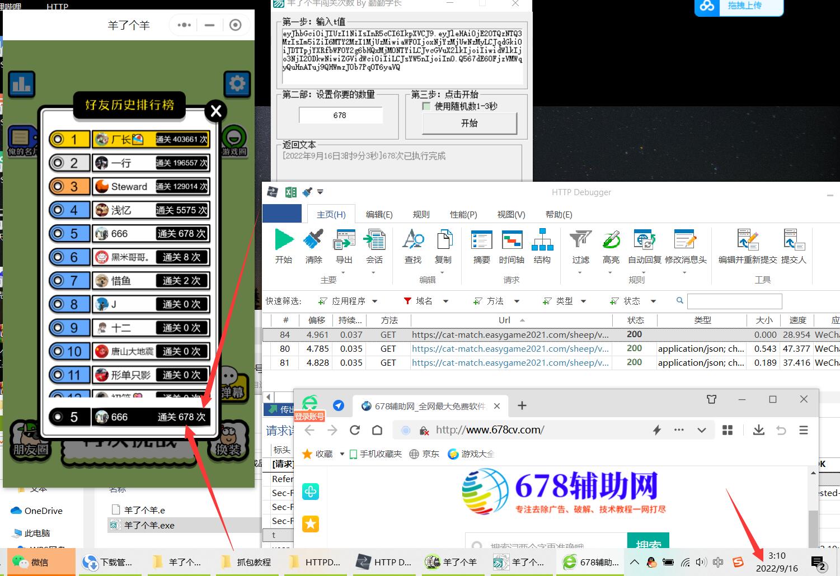Expand the browser address bar dropdown chevron
The height and width of the screenshot is (576, 840).
(701, 430)
